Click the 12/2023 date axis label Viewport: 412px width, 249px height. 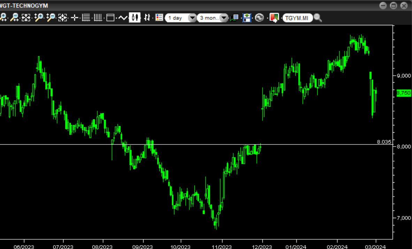click(x=262, y=247)
